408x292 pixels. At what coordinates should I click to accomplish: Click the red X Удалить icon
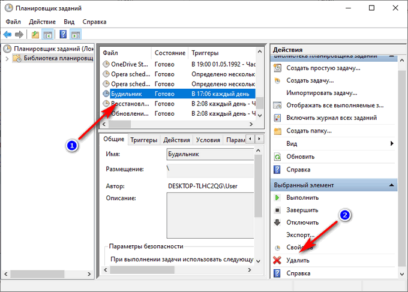(x=277, y=261)
